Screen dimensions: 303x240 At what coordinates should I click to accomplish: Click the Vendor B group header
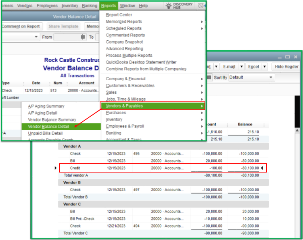click(x=163, y=182)
